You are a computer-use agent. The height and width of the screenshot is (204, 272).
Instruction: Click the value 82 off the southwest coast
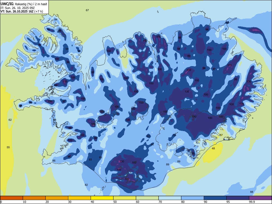click(x=86, y=185)
